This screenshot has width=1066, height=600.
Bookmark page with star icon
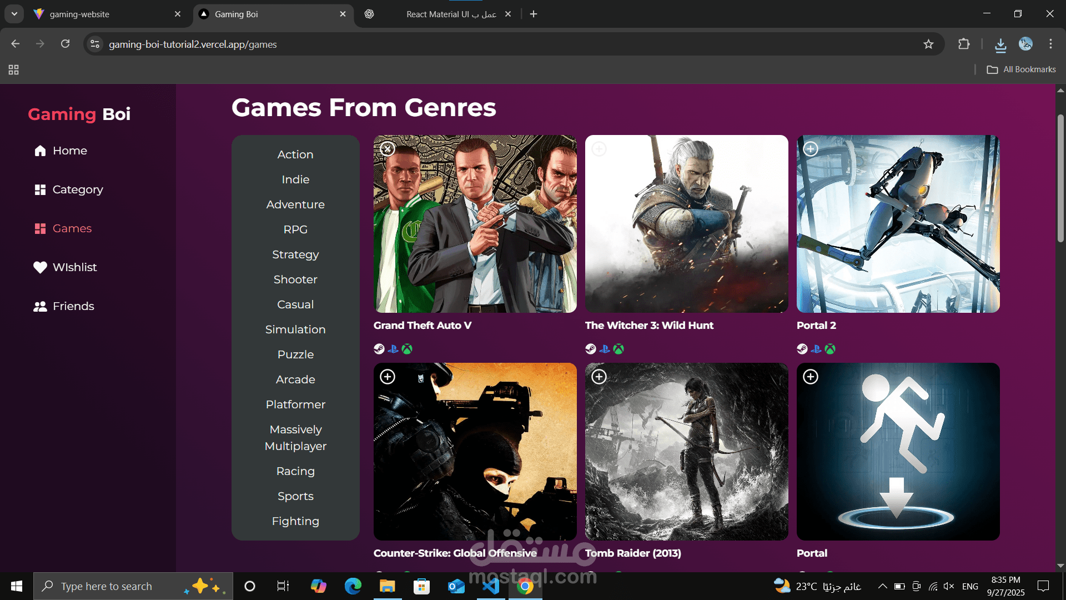click(x=928, y=44)
